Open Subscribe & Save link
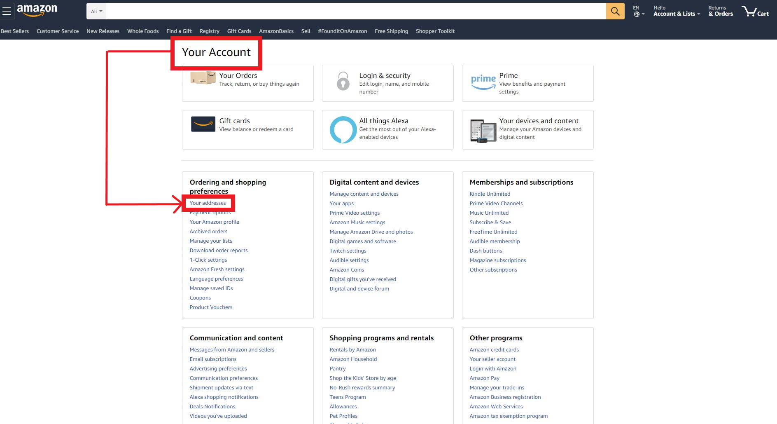Image resolution: width=777 pixels, height=424 pixels. click(x=490, y=222)
